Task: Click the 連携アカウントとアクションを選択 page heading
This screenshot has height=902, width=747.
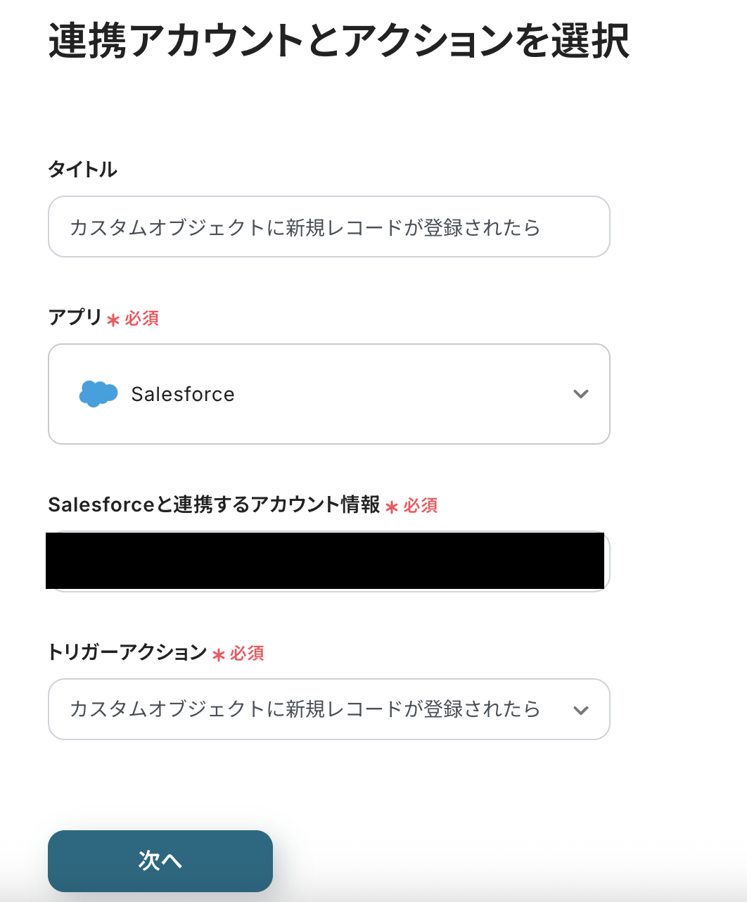Action: 338,41
